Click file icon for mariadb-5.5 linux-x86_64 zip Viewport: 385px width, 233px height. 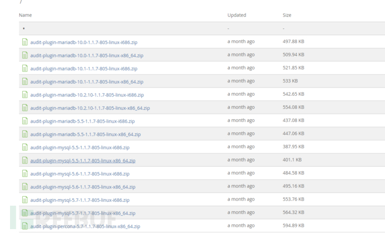[25, 134]
